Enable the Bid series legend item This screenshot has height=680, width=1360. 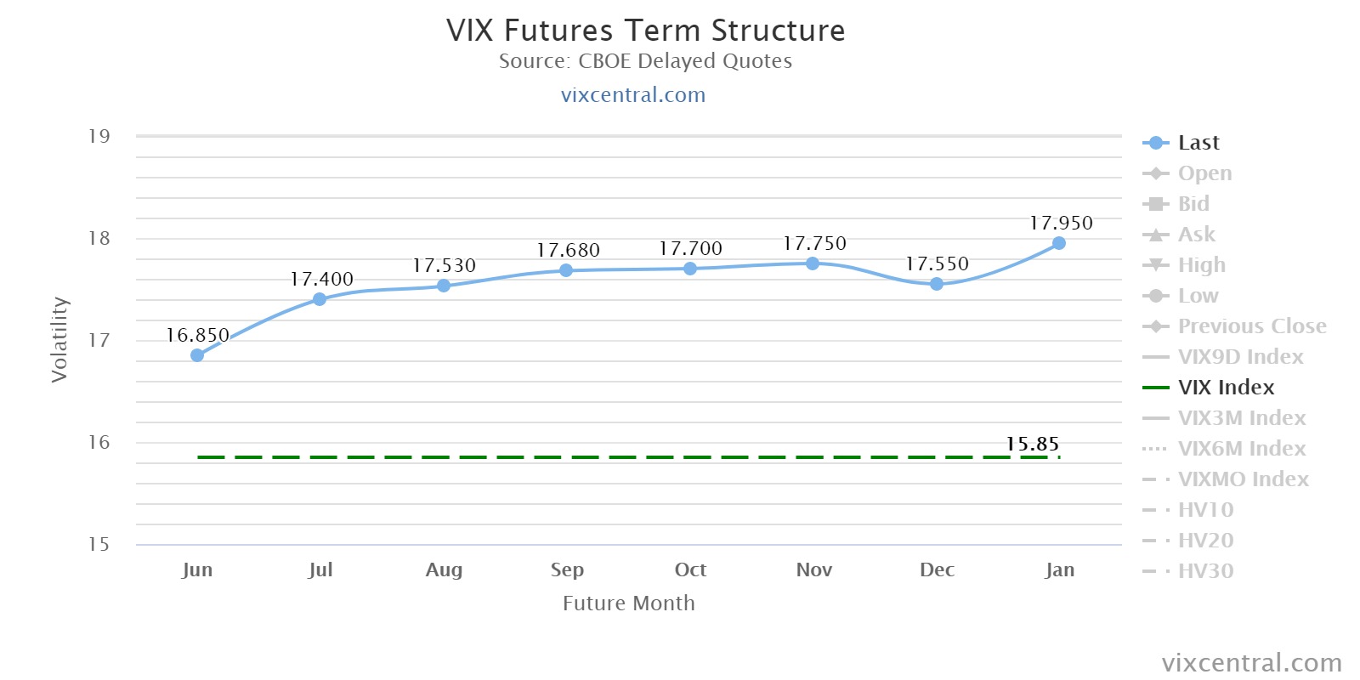click(x=1193, y=204)
